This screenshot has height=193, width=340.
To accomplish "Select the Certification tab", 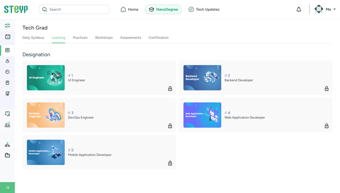I will pos(158,37).
